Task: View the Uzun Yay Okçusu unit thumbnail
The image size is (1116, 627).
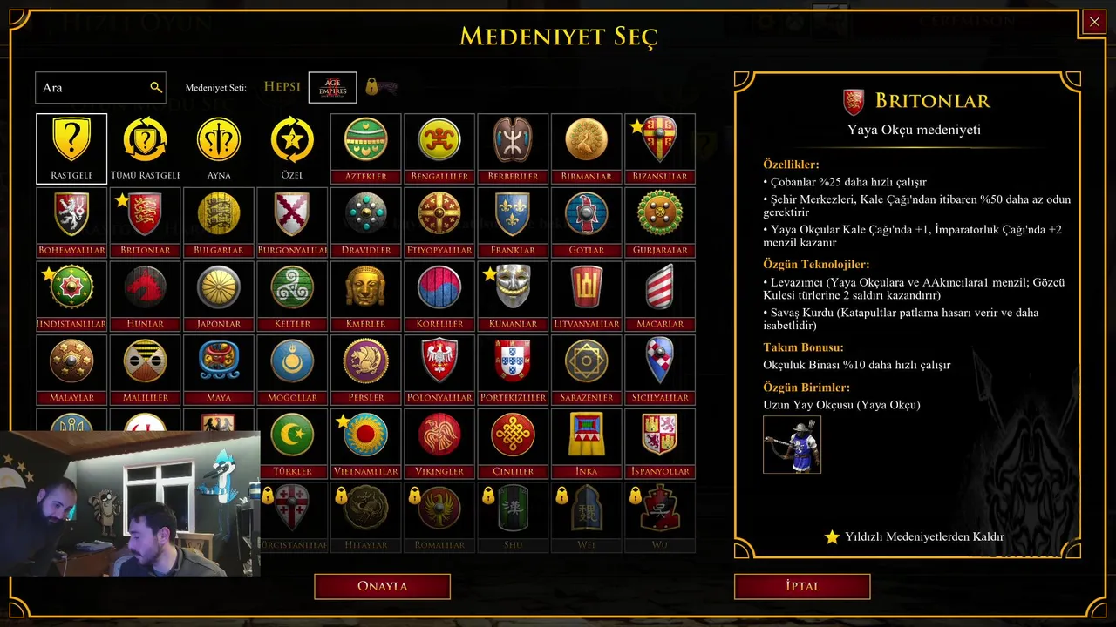Action: point(792,444)
